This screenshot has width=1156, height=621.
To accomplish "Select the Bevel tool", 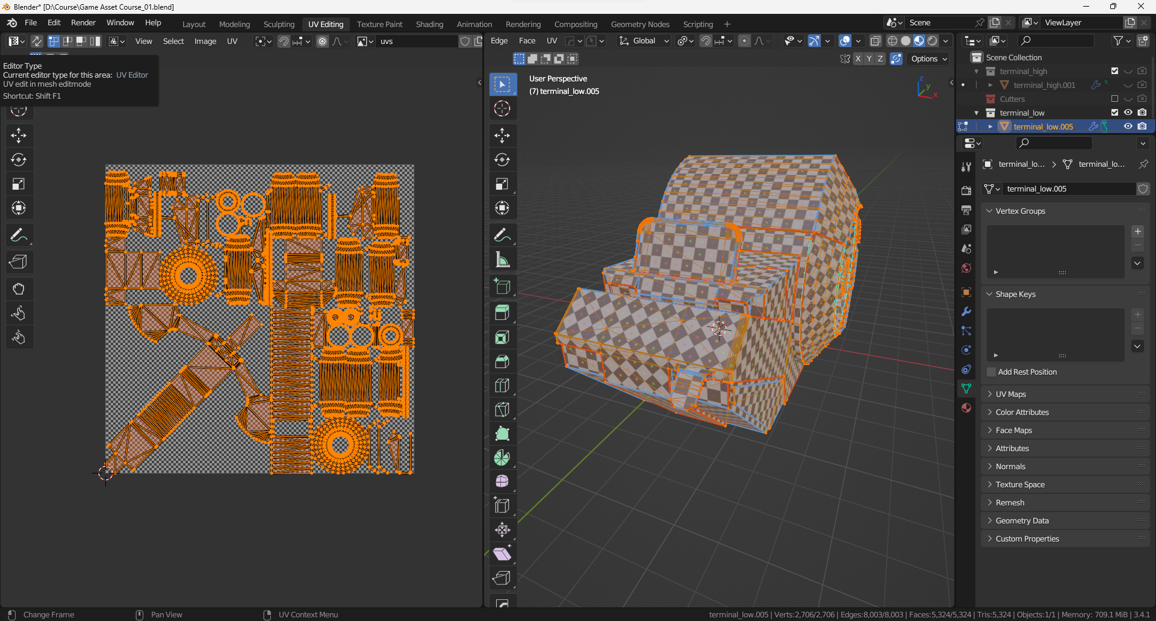I will click(502, 361).
